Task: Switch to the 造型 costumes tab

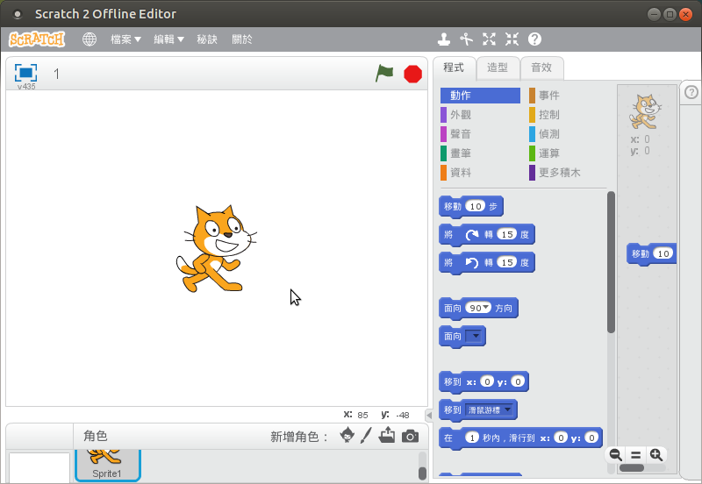Action: [x=498, y=68]
